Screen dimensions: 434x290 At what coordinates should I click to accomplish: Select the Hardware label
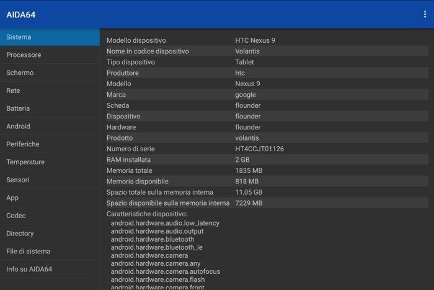point(122,127)
